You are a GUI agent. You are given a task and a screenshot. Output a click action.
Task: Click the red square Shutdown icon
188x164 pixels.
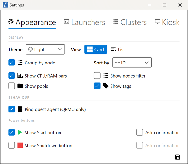coord(20,145)
